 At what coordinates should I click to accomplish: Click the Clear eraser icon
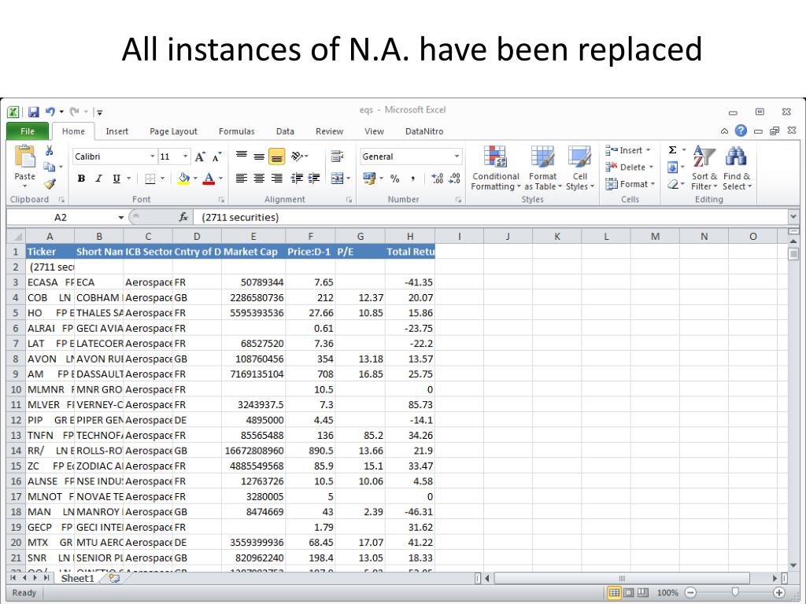pyautogui.click(x=672, y=184)
